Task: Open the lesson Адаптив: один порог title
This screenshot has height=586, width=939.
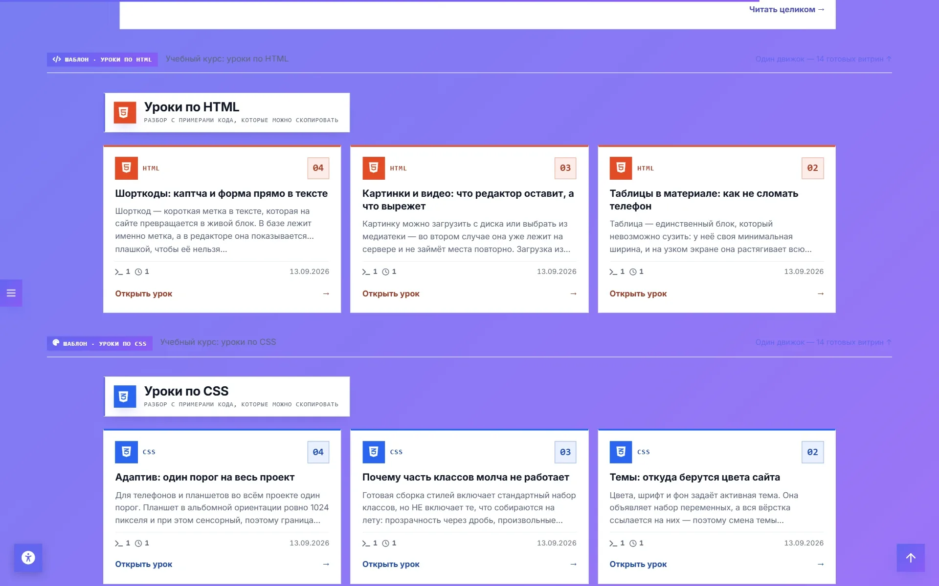Action: click(204, 477)
